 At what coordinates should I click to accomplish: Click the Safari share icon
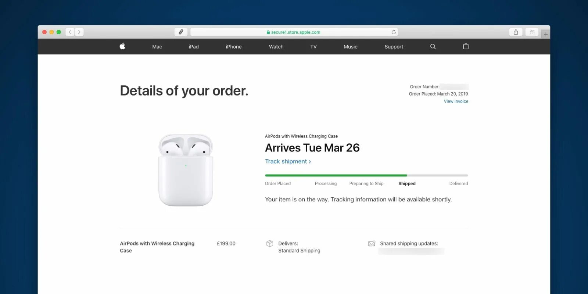click(x=516, y=32)
